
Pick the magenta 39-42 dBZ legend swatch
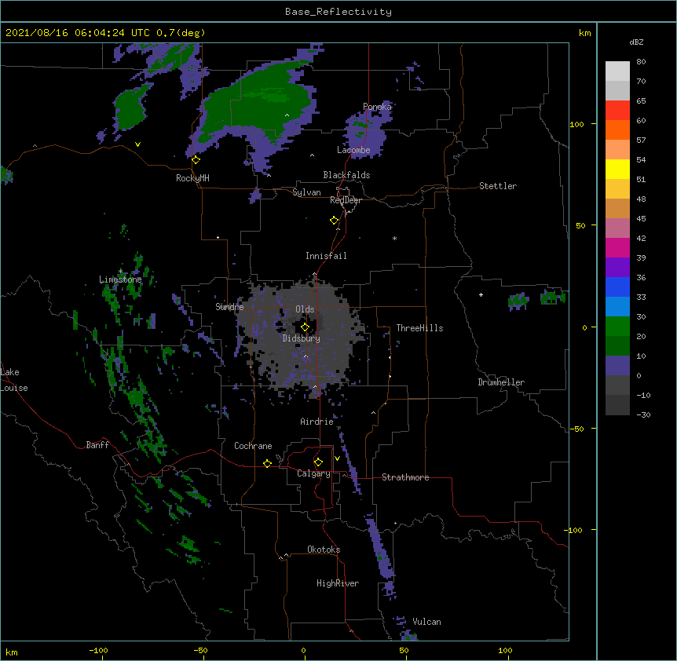point(617,247)
